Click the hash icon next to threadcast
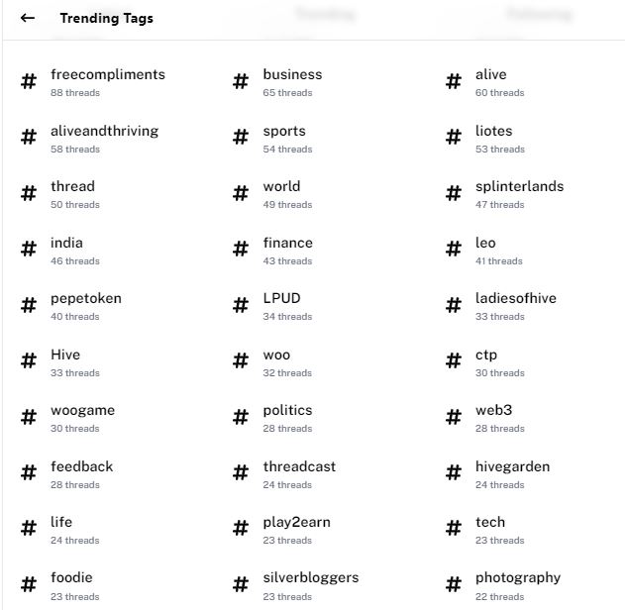 (x=241, y=473)
